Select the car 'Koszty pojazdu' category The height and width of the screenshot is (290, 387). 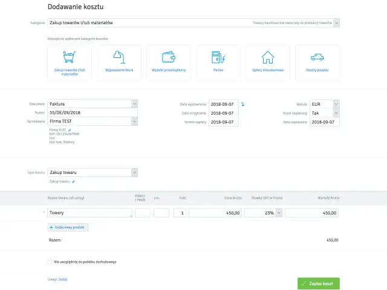(x=317, y=63)
